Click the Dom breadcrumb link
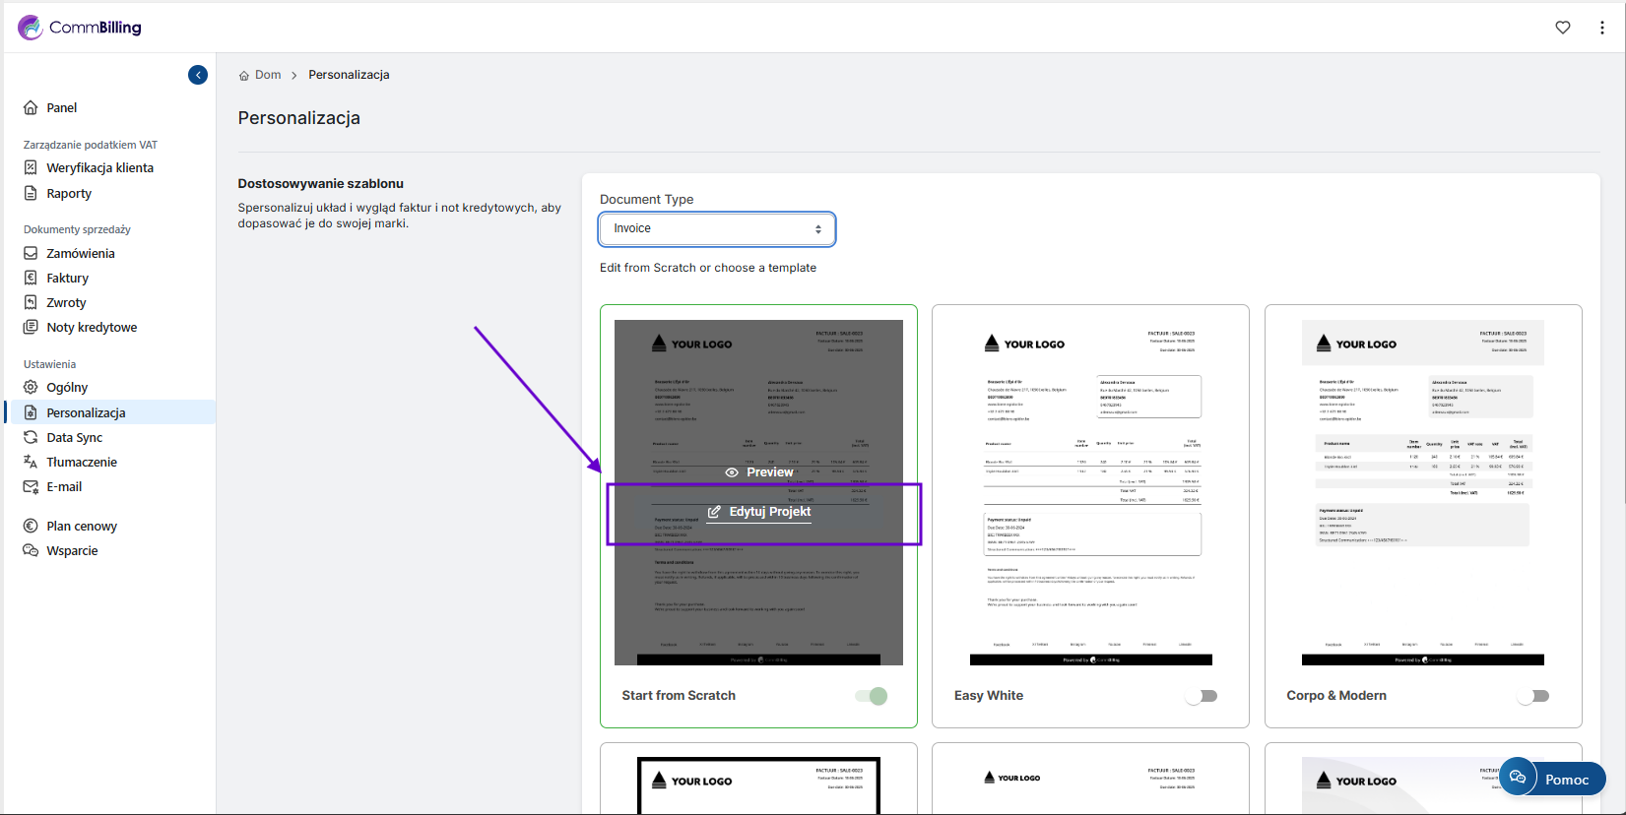Screen dimensions: 1626x815 coord(268,75)
